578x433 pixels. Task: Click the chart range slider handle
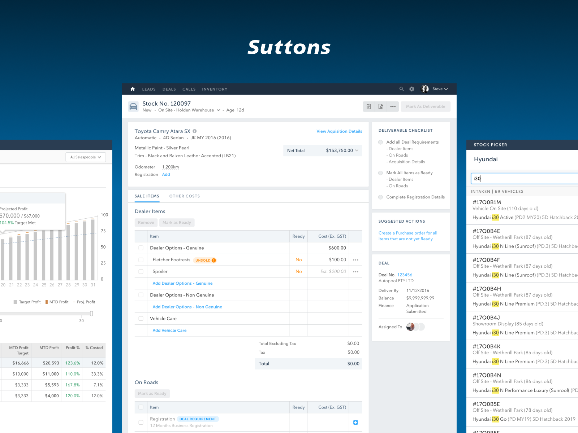(x=91, y=314)
